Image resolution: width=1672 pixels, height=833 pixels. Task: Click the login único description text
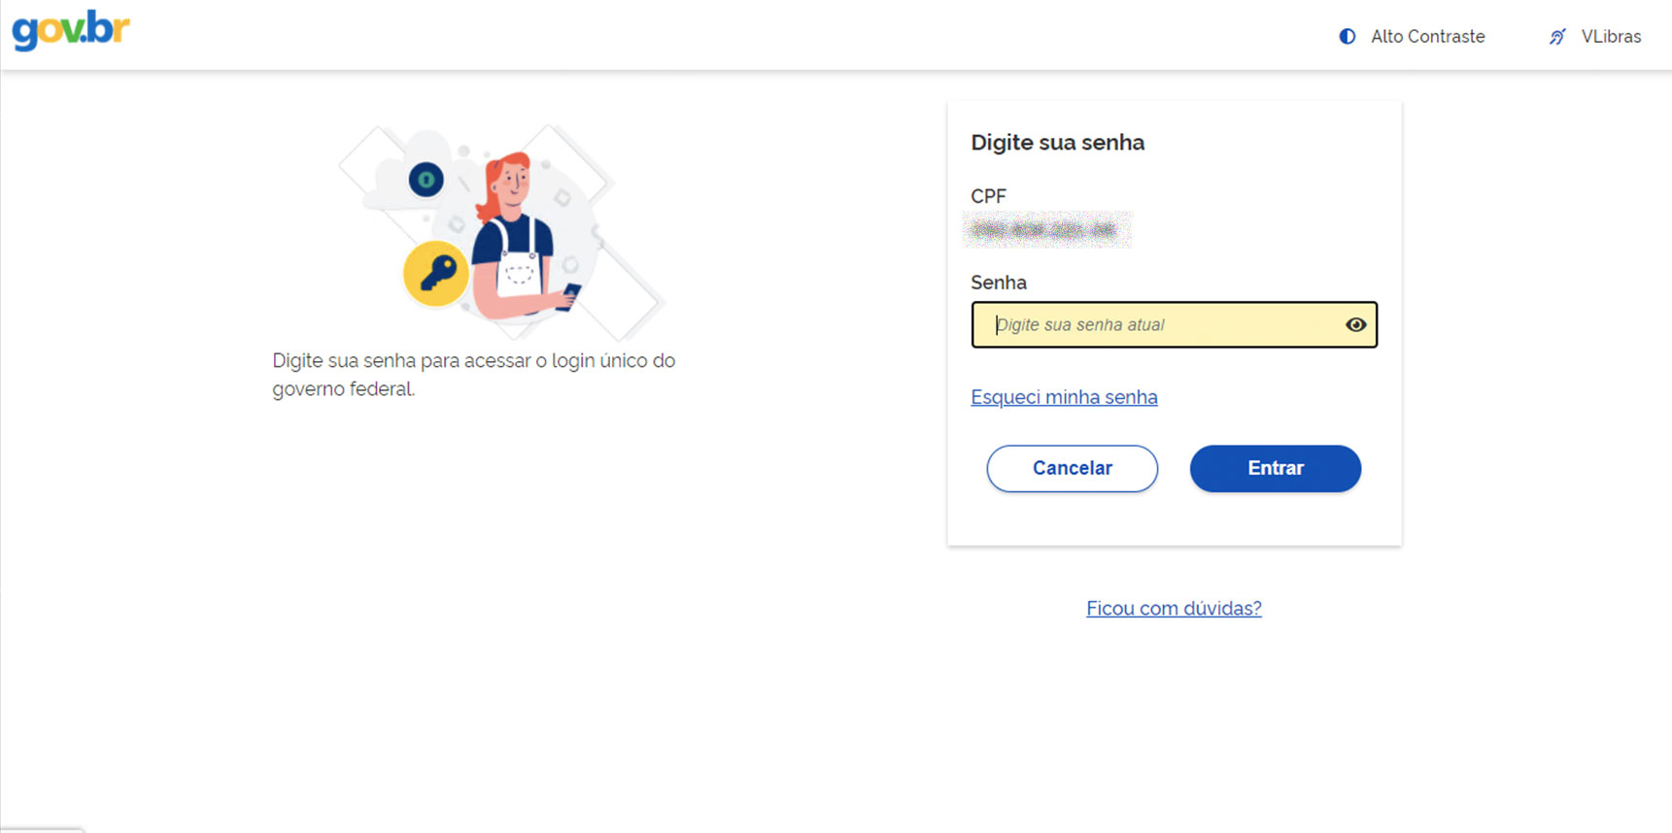click(x=473, y=375)
